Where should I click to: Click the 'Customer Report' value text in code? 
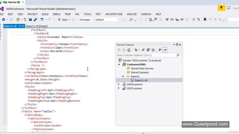[59, 37]
